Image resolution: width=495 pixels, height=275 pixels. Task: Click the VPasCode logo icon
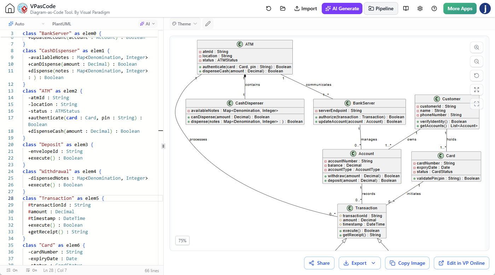tap(23, 8)
